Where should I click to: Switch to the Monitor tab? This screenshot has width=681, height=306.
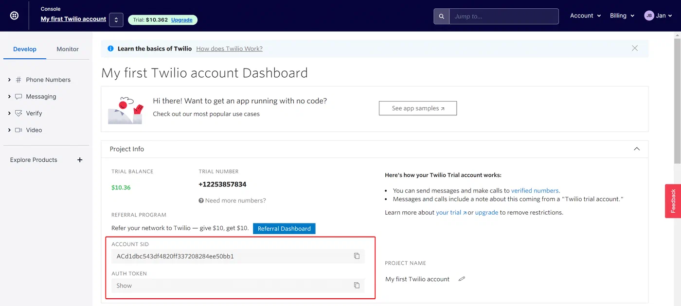pos(68,49)
